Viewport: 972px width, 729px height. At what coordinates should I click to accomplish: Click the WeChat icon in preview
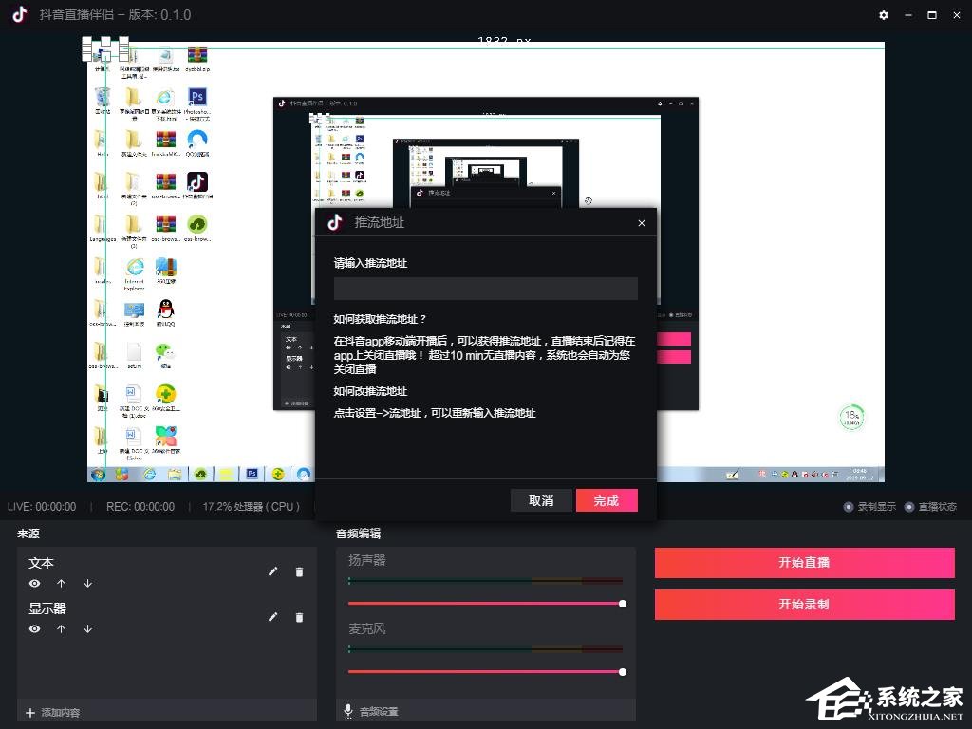coord(165,353)
